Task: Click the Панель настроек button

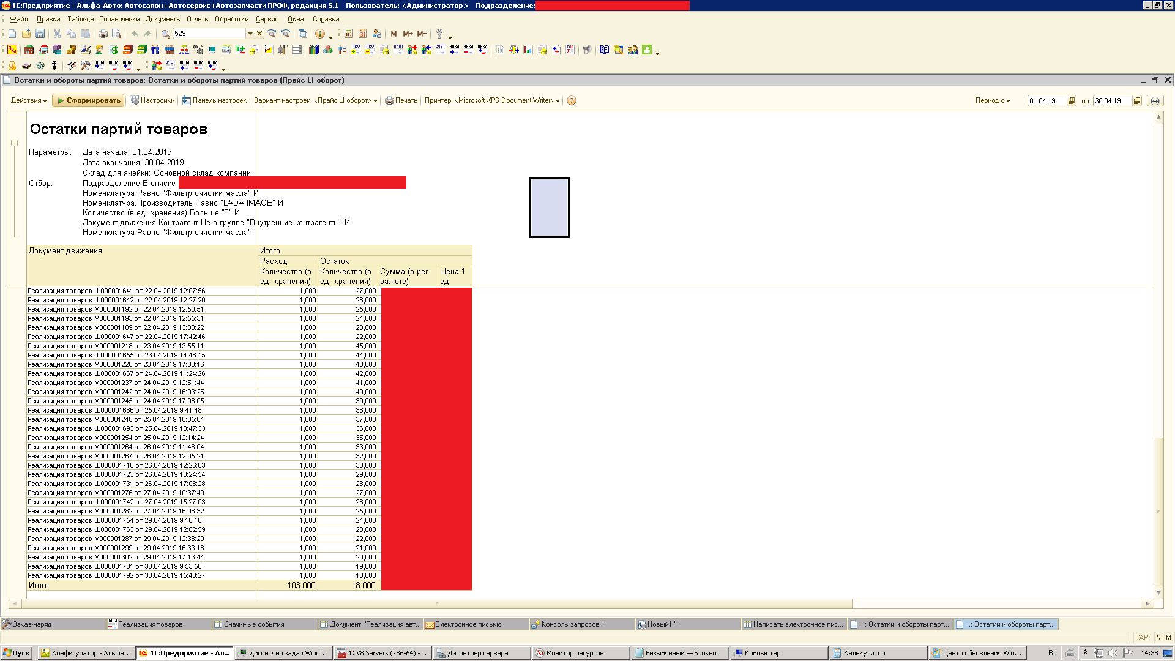Action: [214, 100]
